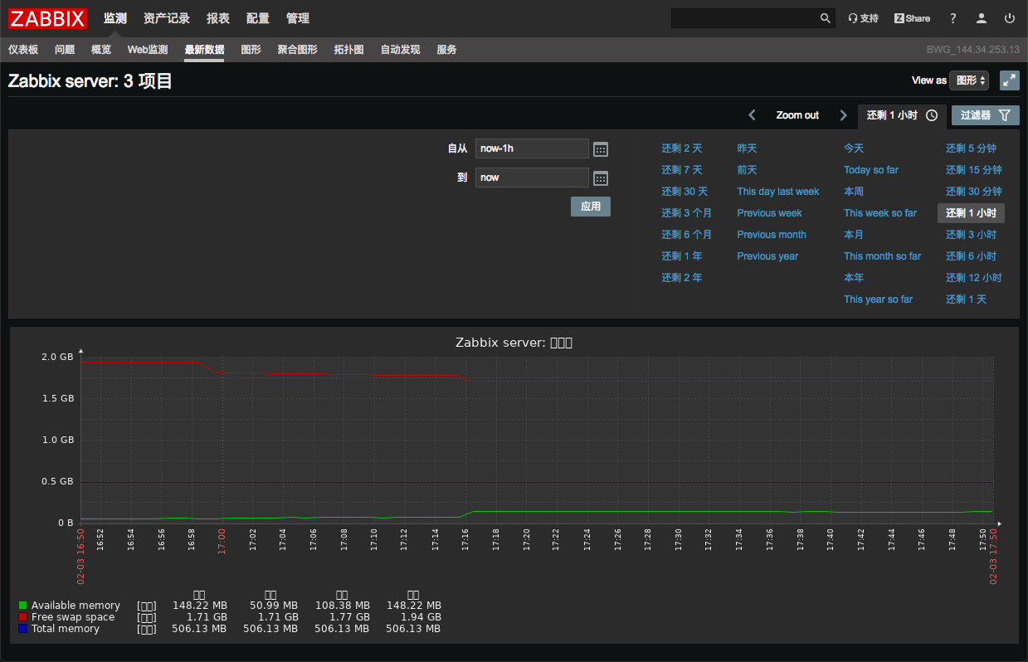
Task: Open calendar picker for 自从 field
Action: tap(601, 149)
